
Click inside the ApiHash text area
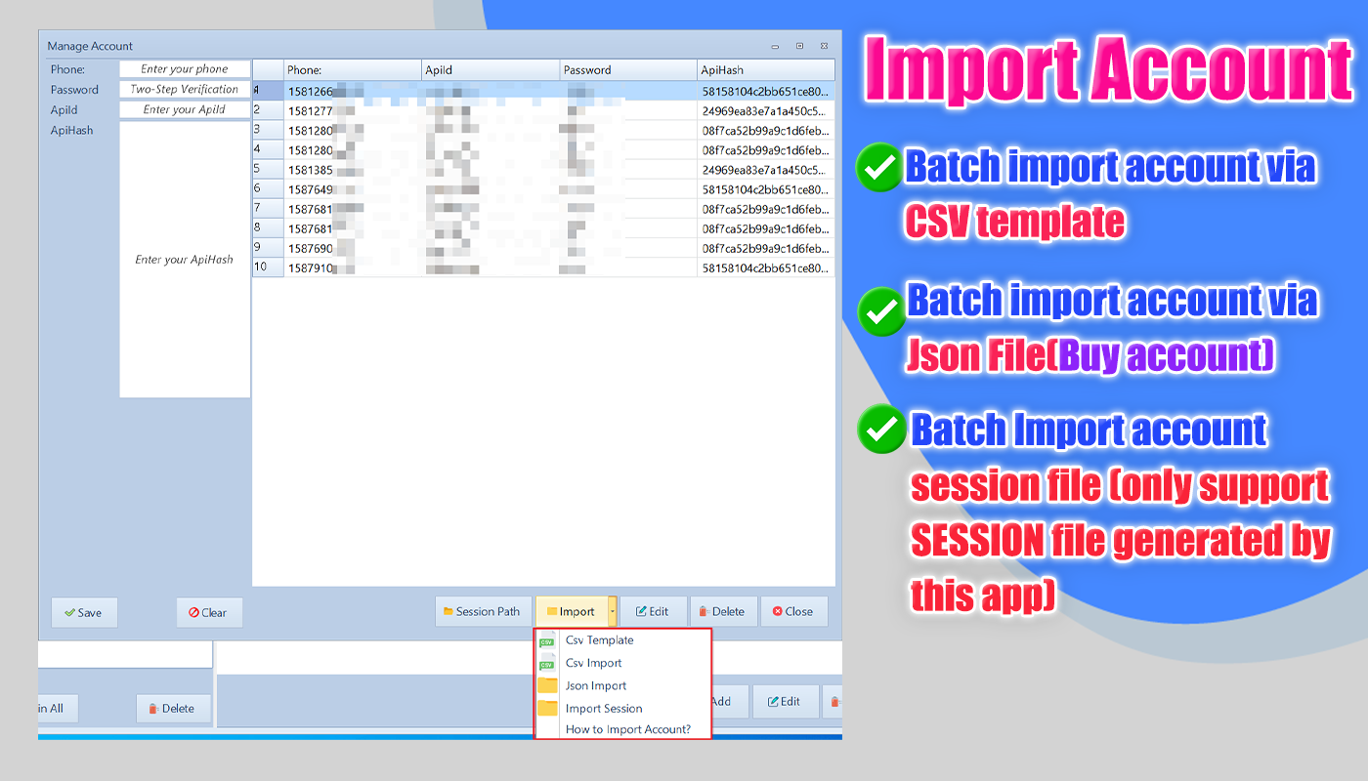pyautogui.click(x=185, y=260)
